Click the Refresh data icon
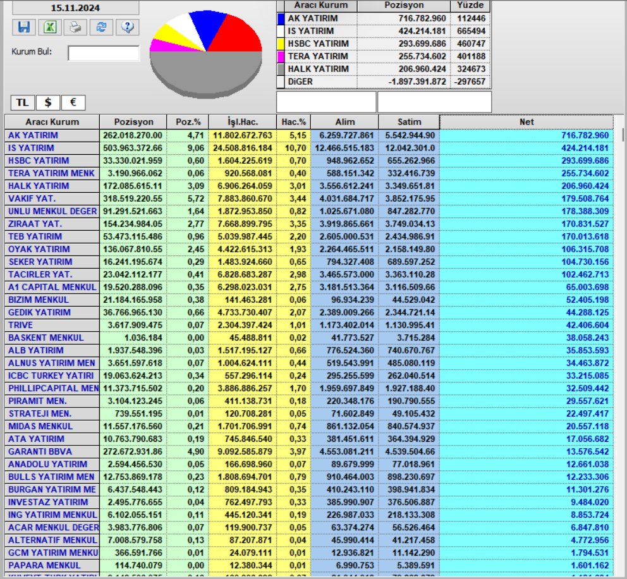627x579 pixels. (101, 27)
